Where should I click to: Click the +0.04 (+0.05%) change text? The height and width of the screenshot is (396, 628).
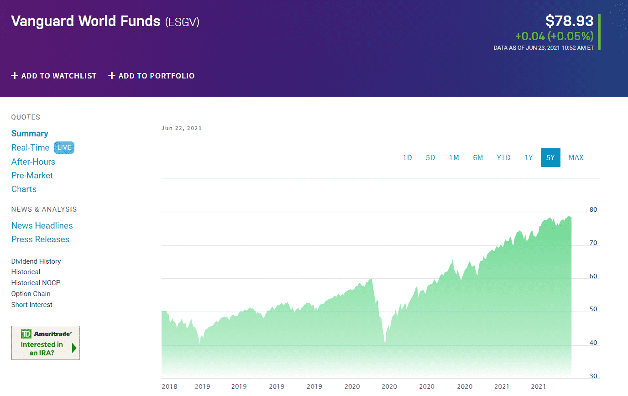(554, 36)
